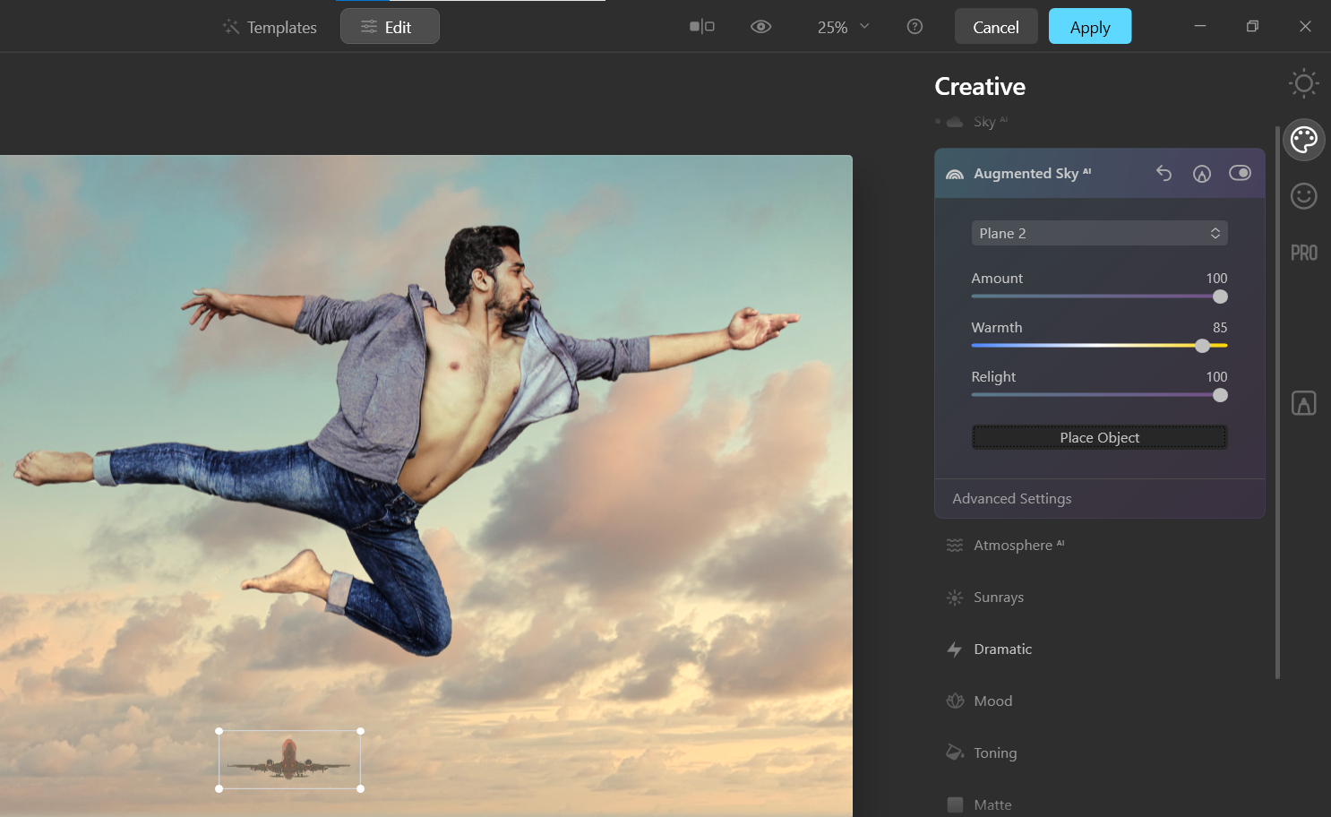Open the help question mark icon
1331x817 pixels.
(915, 27)
